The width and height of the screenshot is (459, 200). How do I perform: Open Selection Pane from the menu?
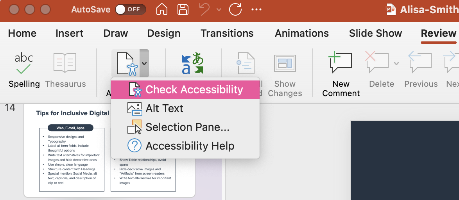pyautogui.click(x=187, y=127)
